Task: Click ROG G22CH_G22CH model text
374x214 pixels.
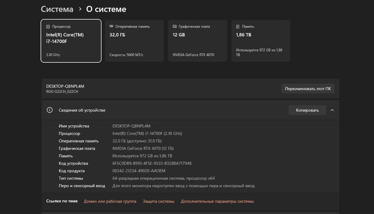Action: pyautogui.click(x=62, y=92)
